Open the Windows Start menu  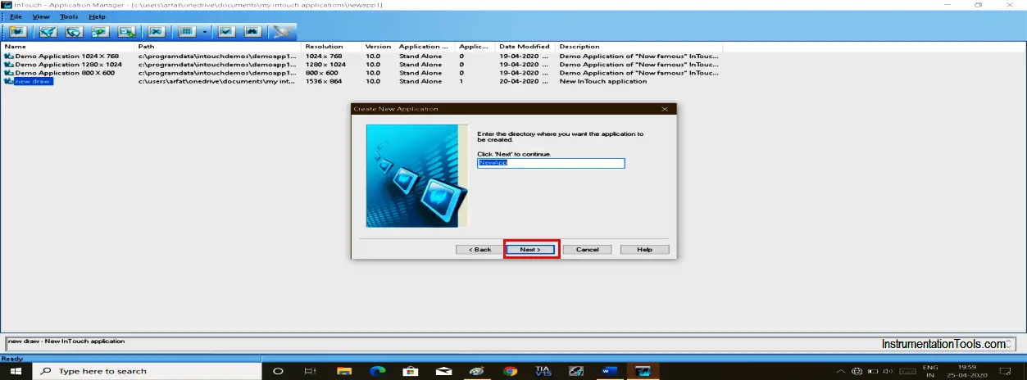tap(16, 370)
